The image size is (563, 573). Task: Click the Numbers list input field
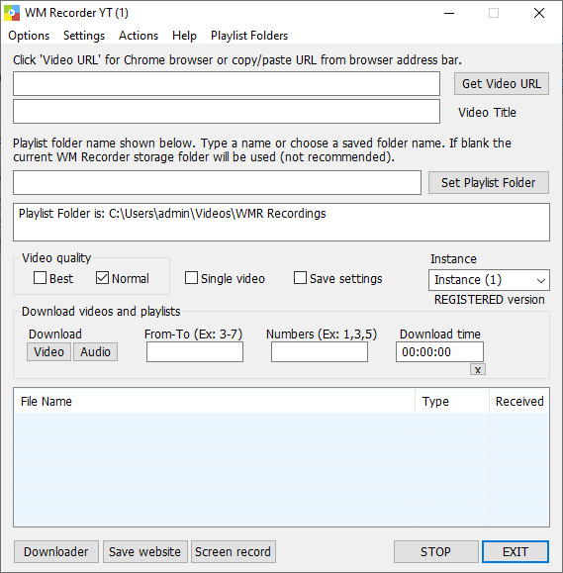click(320, 352)
